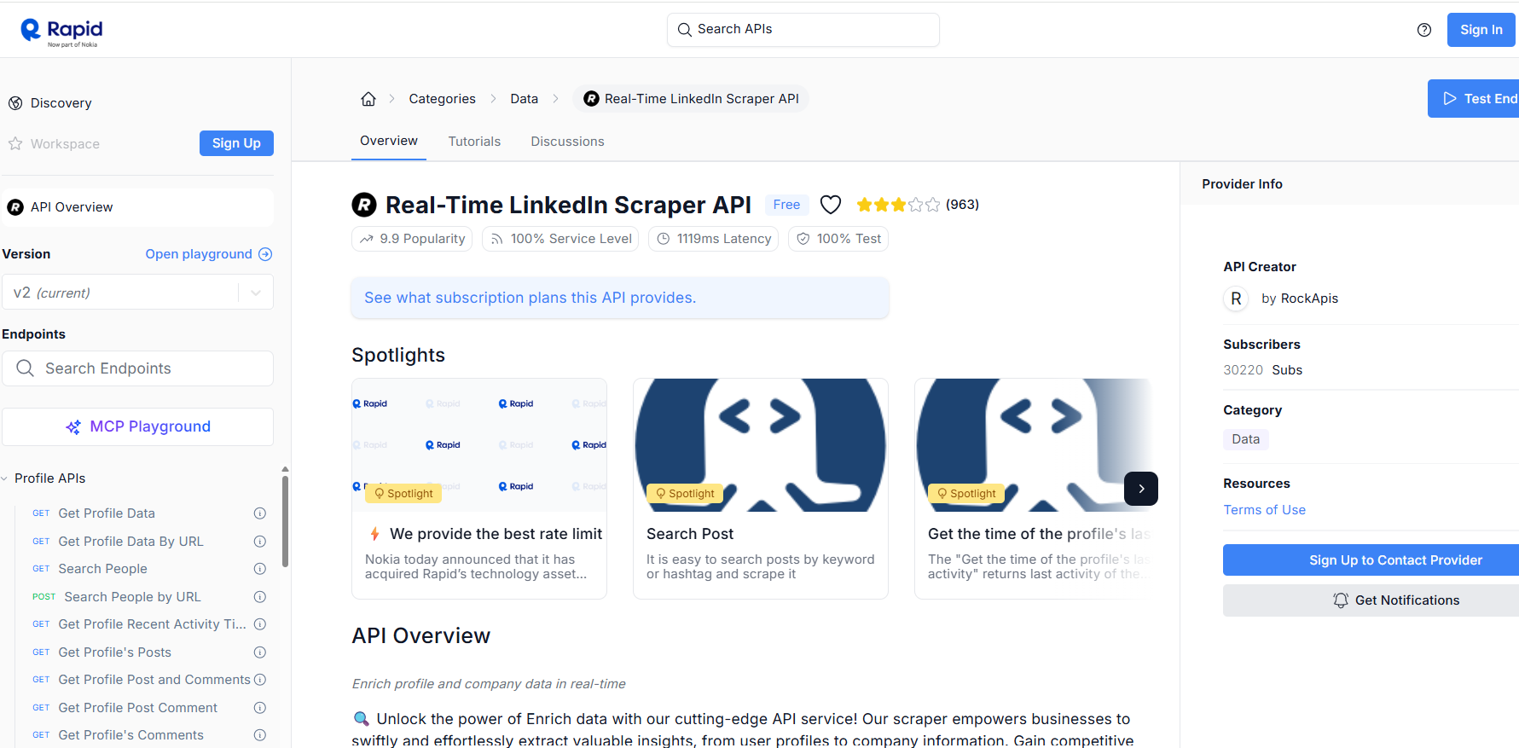Select Get Profile Data endpoint

click(107, 513)
